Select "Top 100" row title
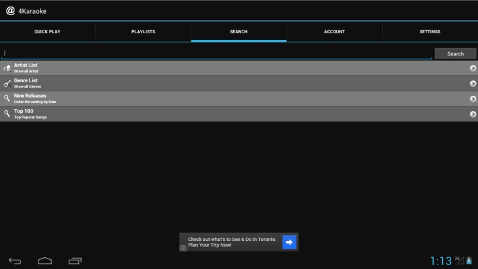478x269 pixels. (24, 111)
